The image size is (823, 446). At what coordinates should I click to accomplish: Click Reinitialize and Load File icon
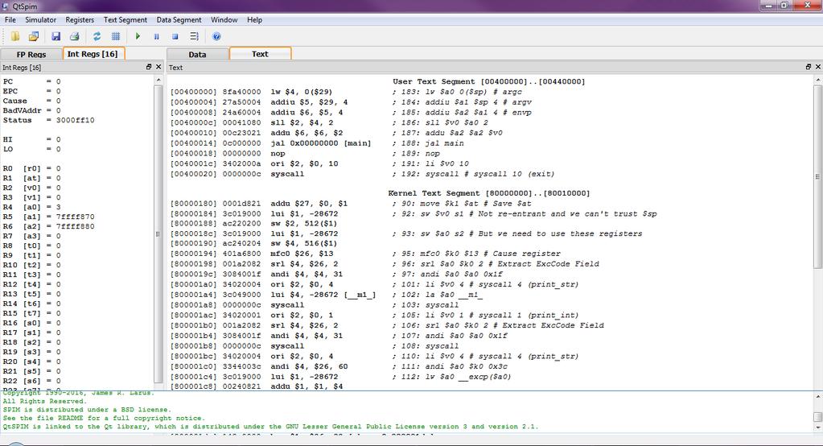click(34, 36)
